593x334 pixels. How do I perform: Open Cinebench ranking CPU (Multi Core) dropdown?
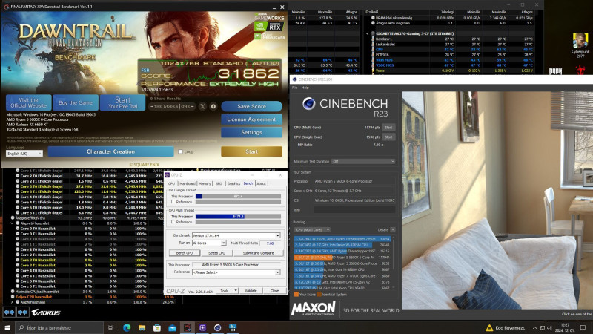(312, 229)
